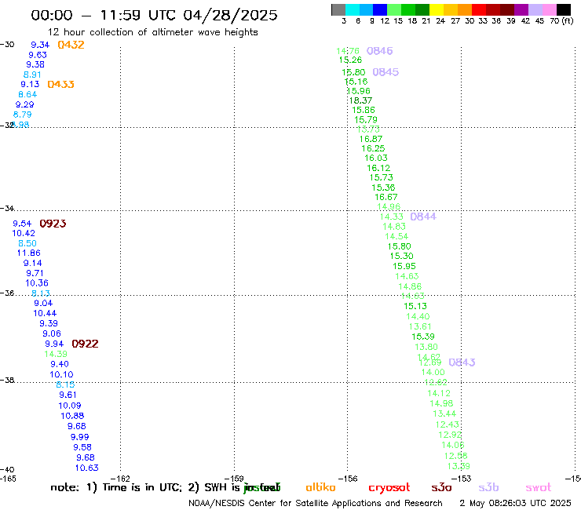Image resolution: width=581 pixels, height=510 pixels.
Task: Click the wave height value 9.99
Action: [x=79, y=437]
